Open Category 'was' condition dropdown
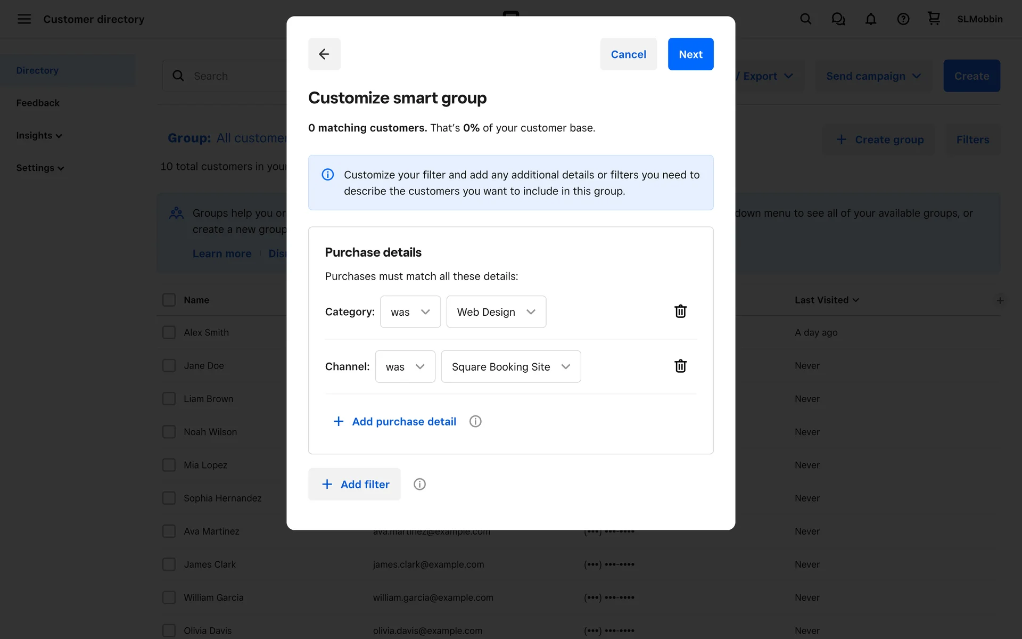 (x=410, y=312)
